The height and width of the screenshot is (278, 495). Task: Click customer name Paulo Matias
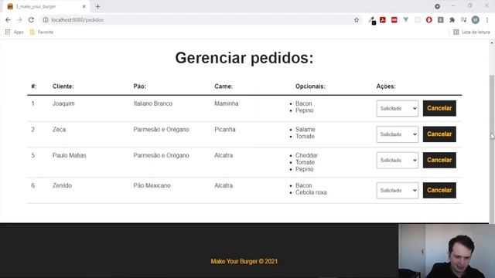(69, 155)
